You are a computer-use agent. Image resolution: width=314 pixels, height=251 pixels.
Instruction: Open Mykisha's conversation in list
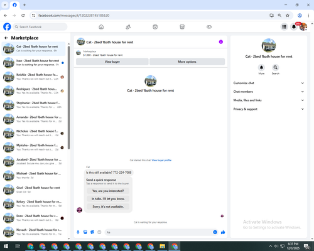pos(33,147)
